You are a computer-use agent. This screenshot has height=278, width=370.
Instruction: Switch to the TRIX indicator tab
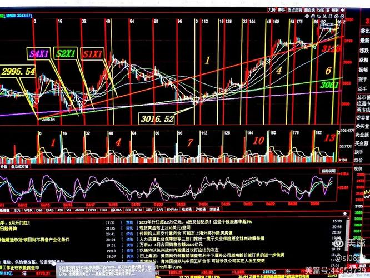click(103, 210)
